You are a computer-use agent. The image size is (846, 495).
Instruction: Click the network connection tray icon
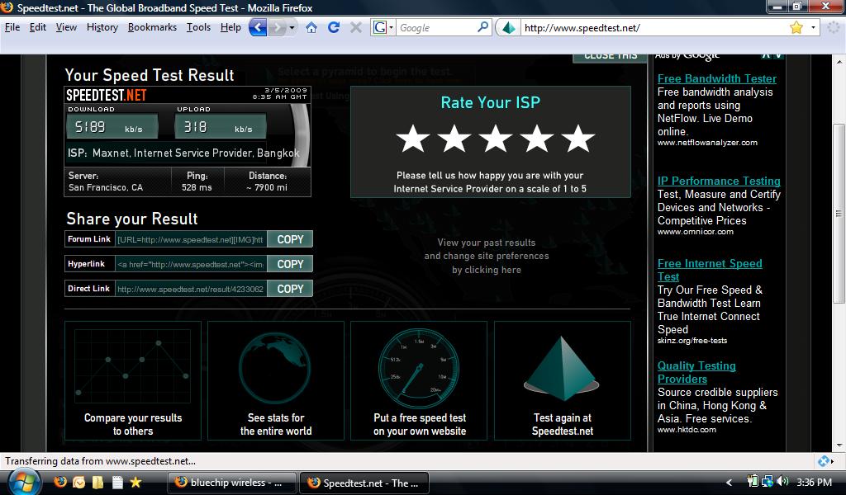point(768,482)
